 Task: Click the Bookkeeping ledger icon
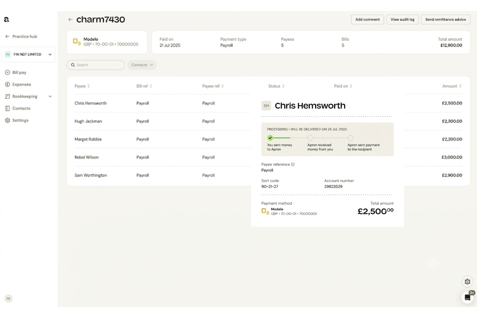(7, 96)
